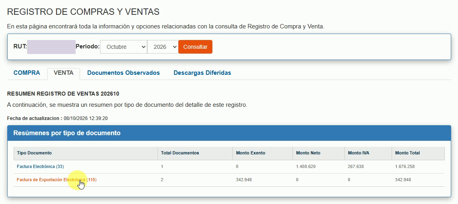
Task: Click the RESUMEN REGISTRO DE VENTAS 202610 title
Action: (63, 94)
